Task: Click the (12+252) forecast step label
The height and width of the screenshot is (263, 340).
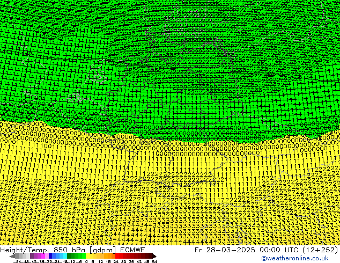Action: 320,250
